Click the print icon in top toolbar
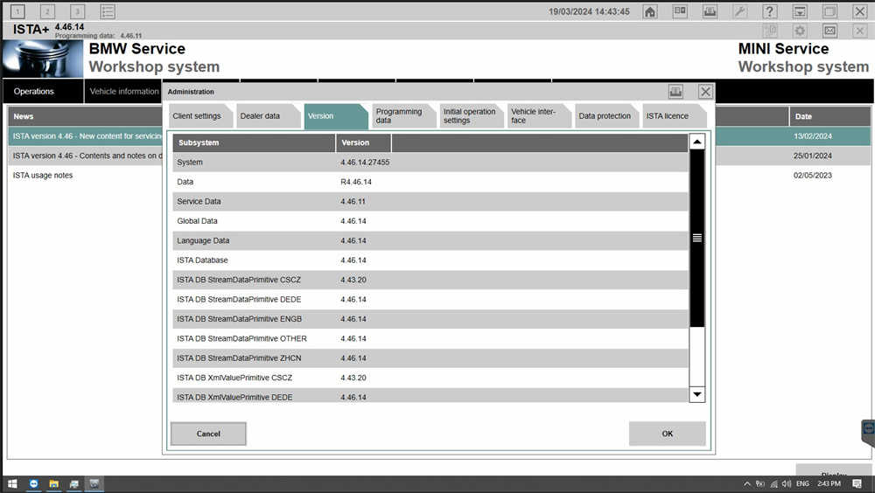Screen dimensions: 875x493 click(710, 11)
